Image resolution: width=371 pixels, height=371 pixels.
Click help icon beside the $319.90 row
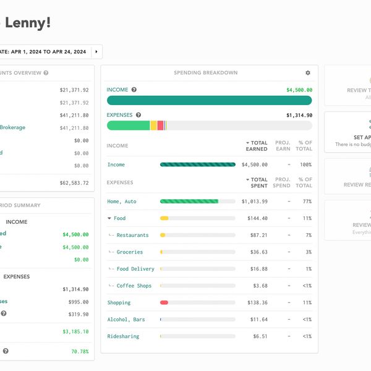pos(3,313)
